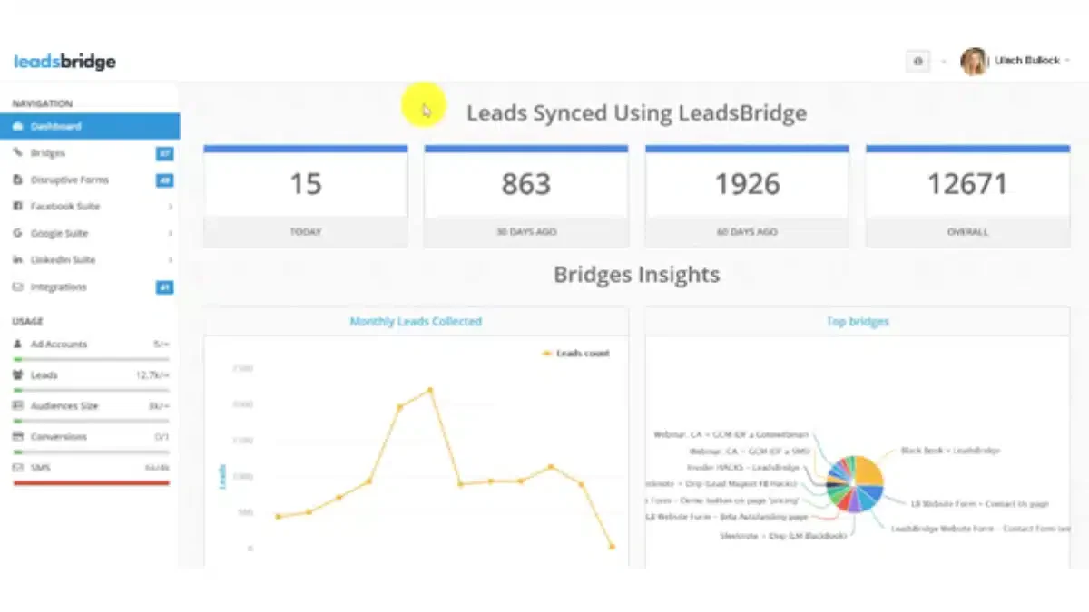Open LinkedIn Suite menu item
1089x612 pixels.
pos(90,259)
